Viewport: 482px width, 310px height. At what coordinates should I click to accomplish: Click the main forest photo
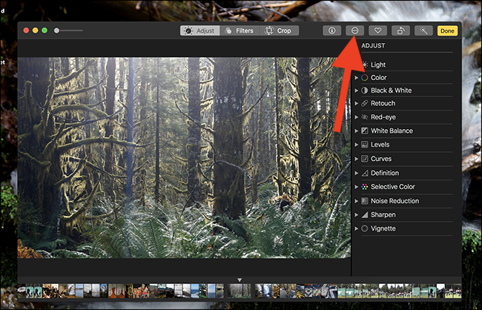(184, 157)
